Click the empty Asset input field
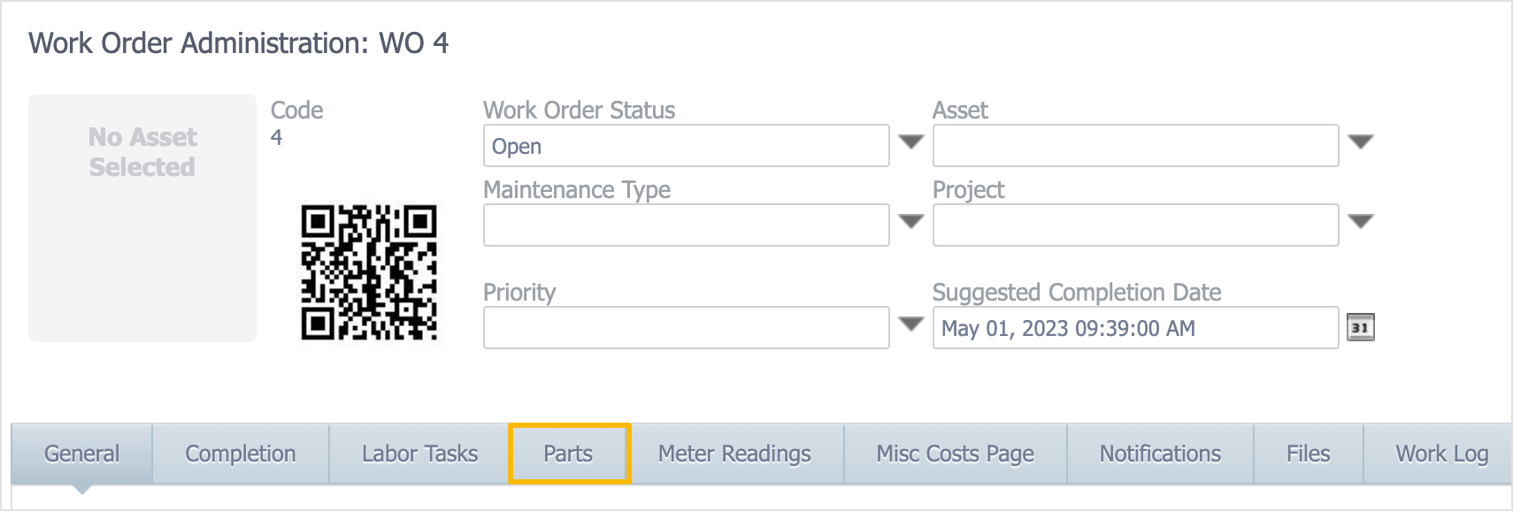 tap(1135, 146)
